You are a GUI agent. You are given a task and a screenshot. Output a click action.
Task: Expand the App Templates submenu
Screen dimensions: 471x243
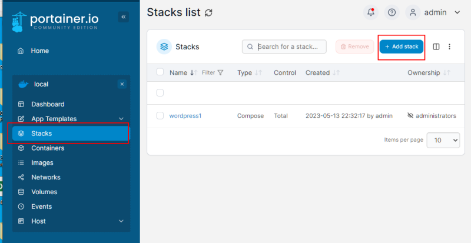[x=121, y=119]
